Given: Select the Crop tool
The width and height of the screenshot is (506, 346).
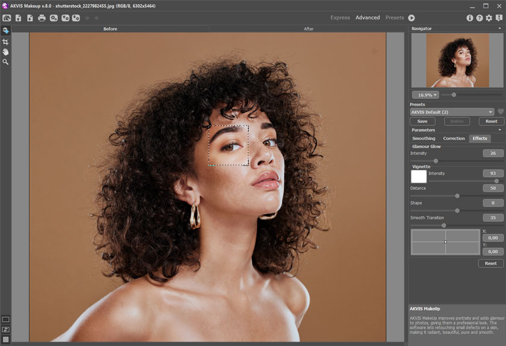Looking at the screenshot, I should click(5, 42).
